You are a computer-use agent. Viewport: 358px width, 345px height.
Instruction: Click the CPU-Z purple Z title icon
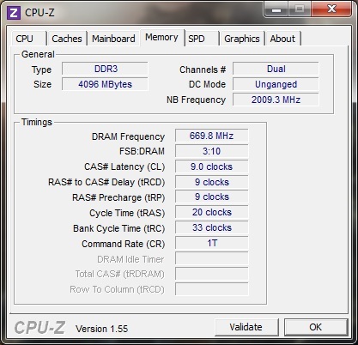pos(13,13)
